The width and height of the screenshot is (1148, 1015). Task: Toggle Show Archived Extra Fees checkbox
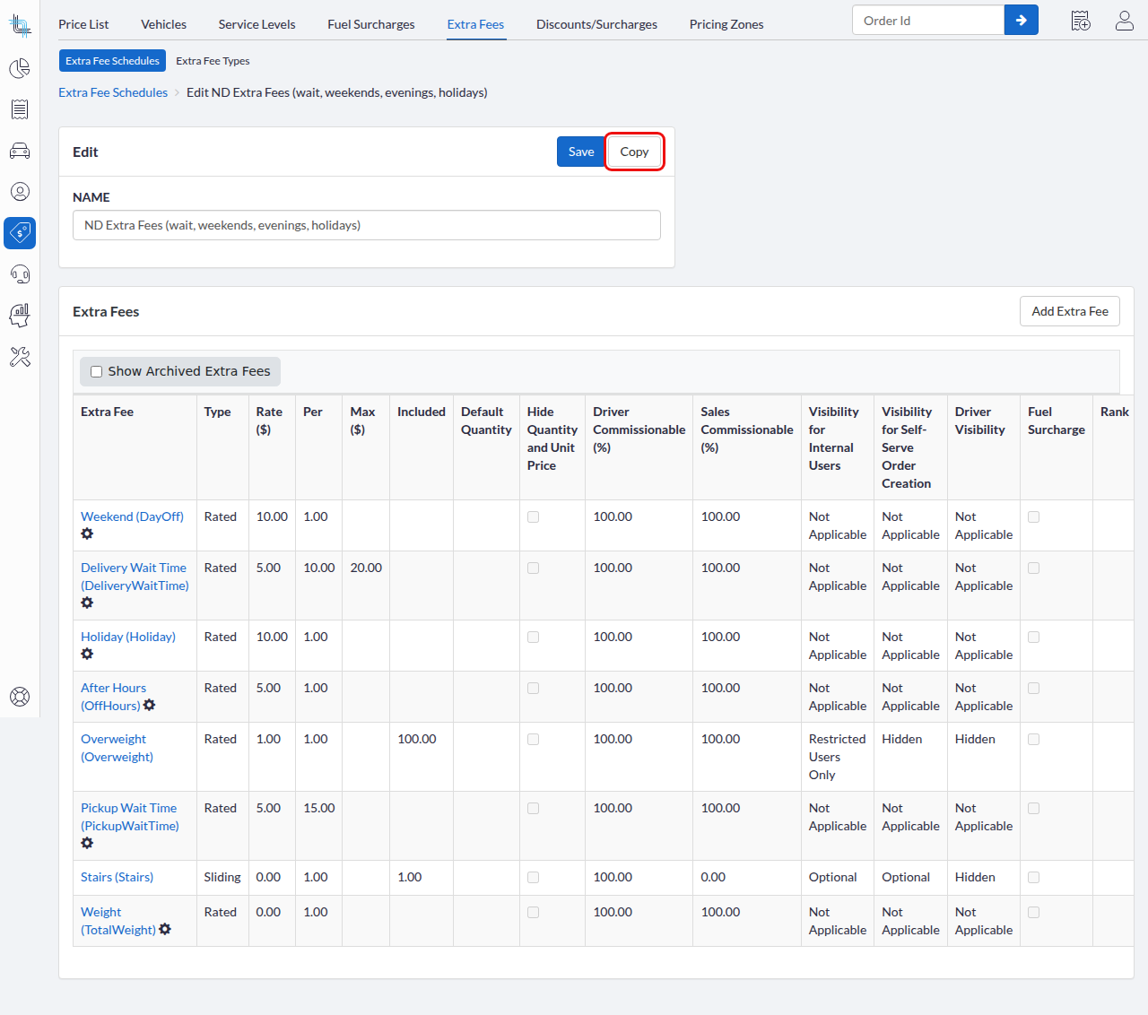97,371
